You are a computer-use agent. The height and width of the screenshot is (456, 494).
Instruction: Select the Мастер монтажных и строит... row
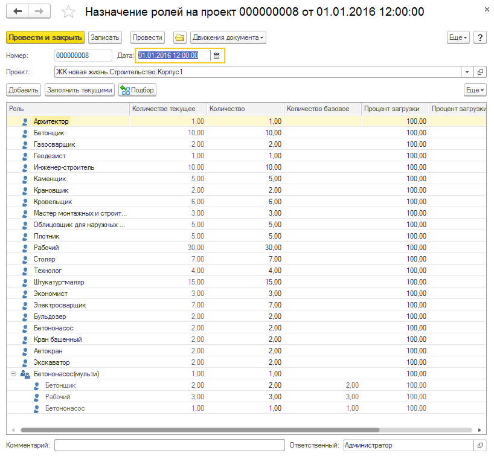pos(246,213)
